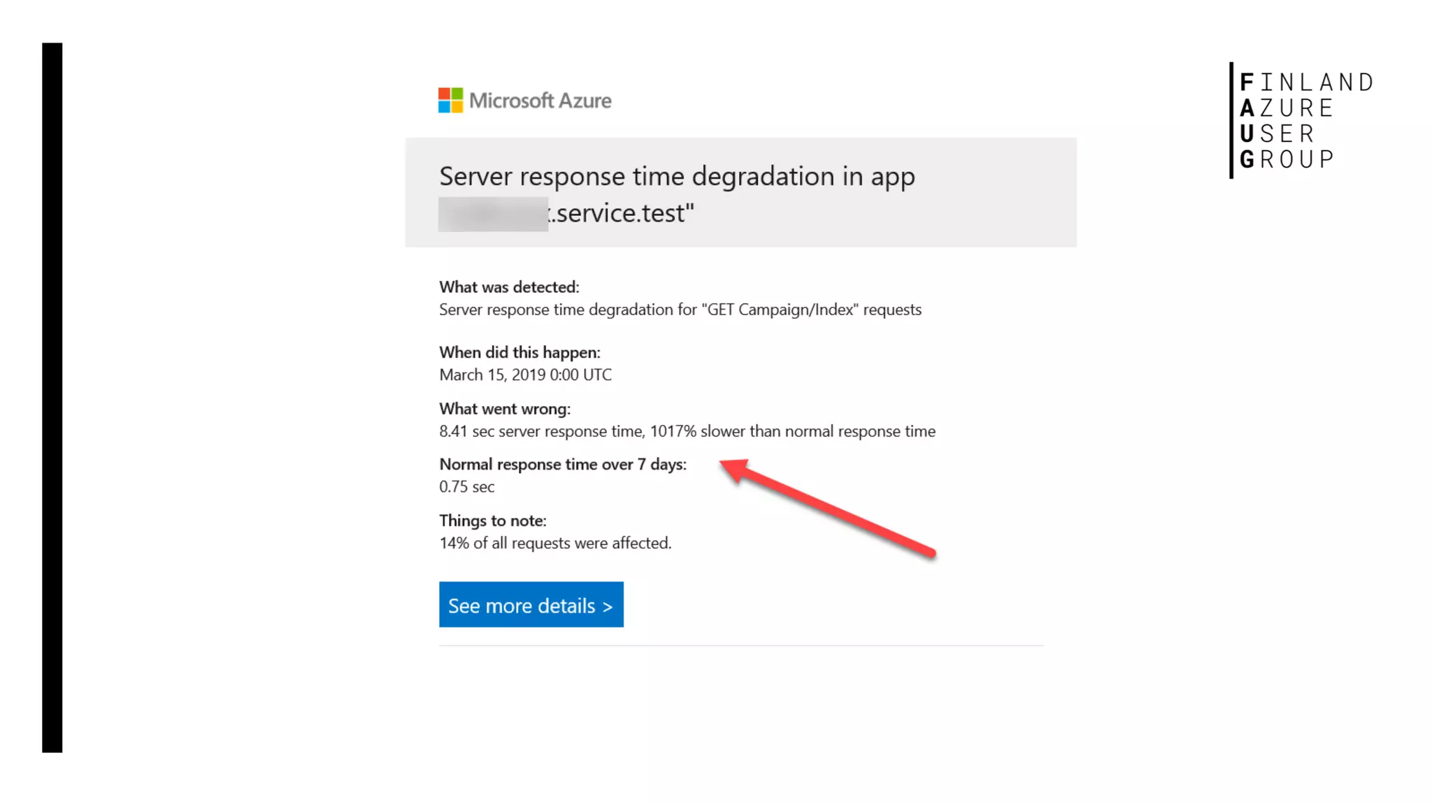Click the 8.41 sec server response time line

coord(687,431)
